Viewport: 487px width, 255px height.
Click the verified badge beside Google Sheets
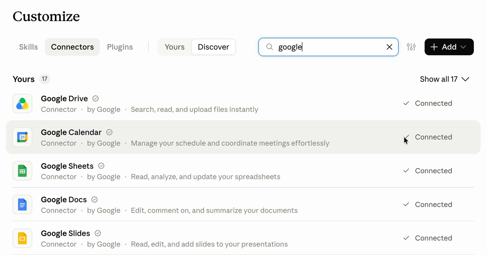pos(101,166)
